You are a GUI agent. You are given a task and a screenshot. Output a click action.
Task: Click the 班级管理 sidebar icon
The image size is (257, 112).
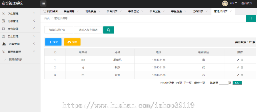pos(3,21)
